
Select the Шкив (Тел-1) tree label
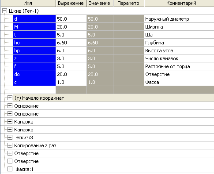coord(24,11)
